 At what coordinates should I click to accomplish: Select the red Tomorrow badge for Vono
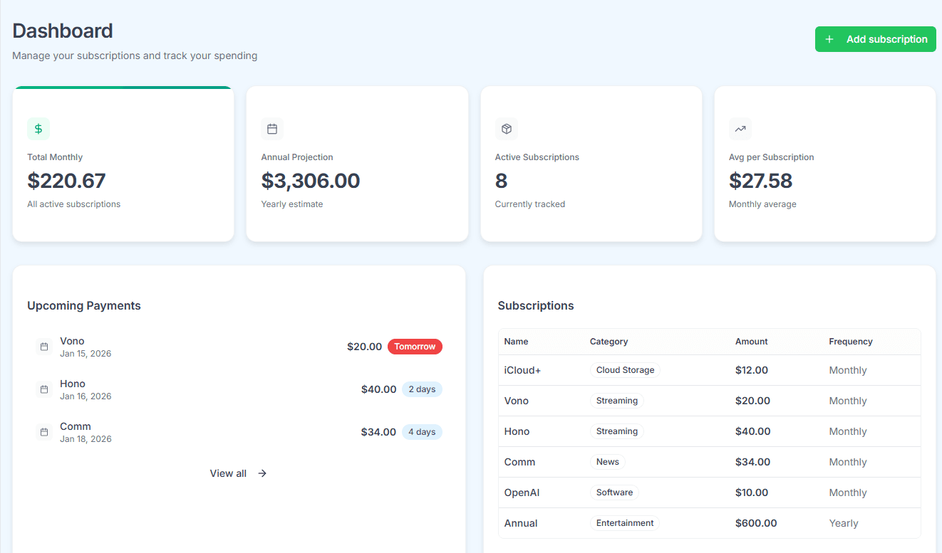415,347
